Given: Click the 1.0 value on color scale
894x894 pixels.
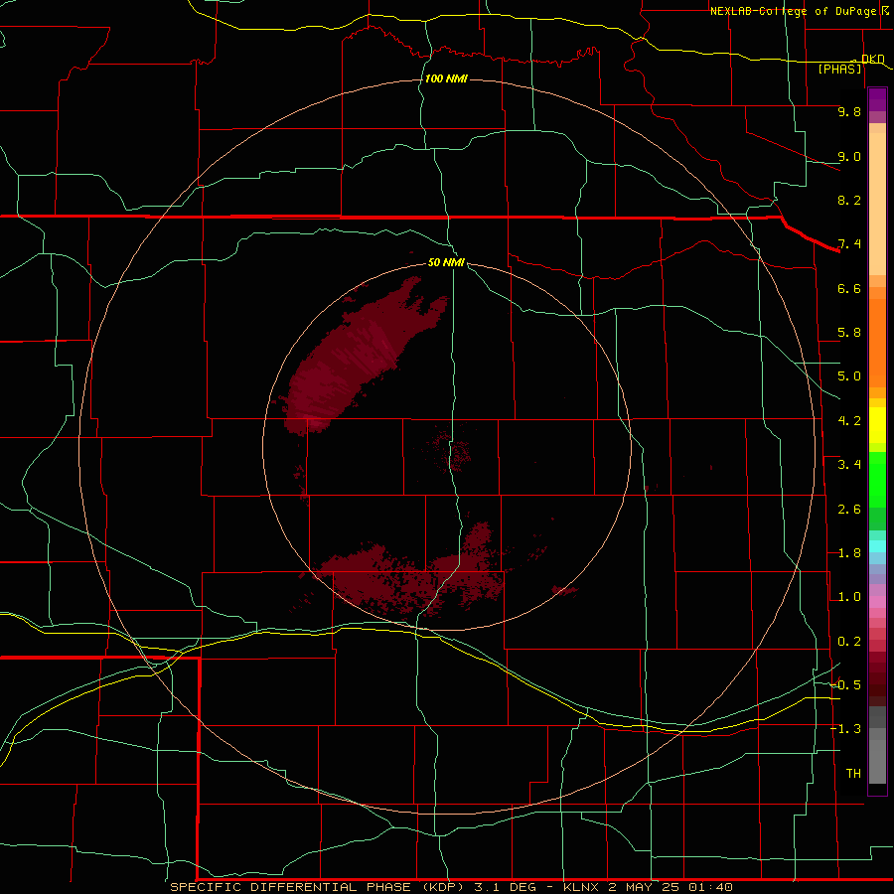Looking at the screenshot, I should tap(849, 597).
